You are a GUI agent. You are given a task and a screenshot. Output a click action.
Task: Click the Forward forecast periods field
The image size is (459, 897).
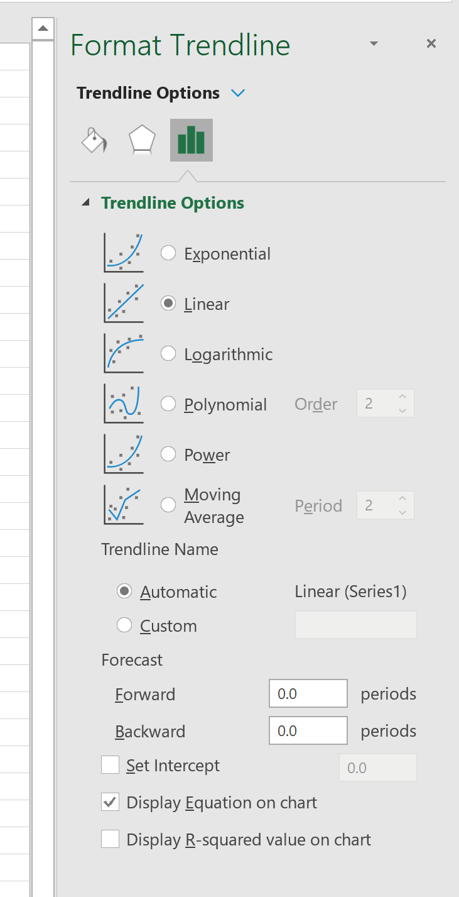click(x=308, y=693)
